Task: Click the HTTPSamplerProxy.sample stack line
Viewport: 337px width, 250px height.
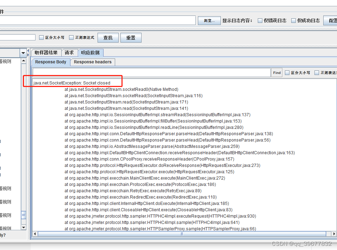Action: pos(160,229)
